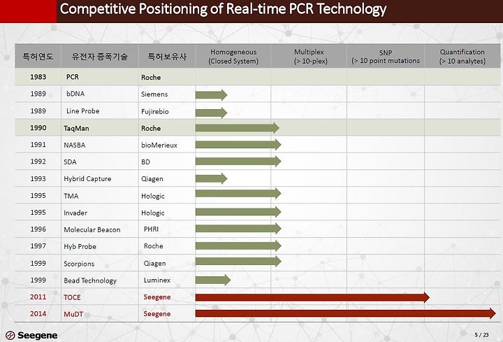This screenshot has width=503, height=342.
Task: Click 'Qiagen' in the Hybrid Capture row
Action: [x=152, y=179]
